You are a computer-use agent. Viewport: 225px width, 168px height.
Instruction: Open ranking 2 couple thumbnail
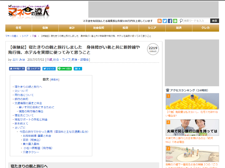tap(192, 128)
